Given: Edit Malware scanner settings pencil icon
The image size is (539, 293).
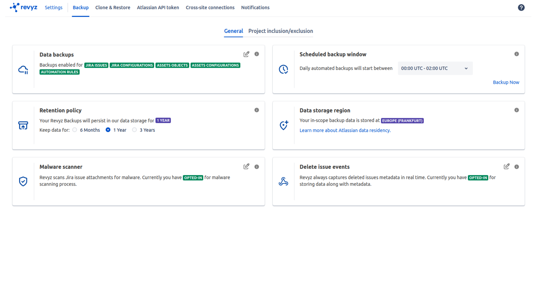Looking at the screenshot, I should coord(246,166).
